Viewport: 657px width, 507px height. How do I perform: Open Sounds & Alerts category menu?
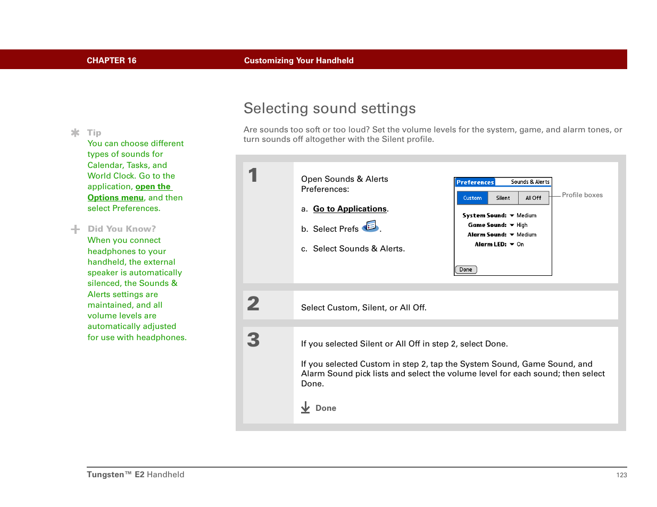(530, 182)
